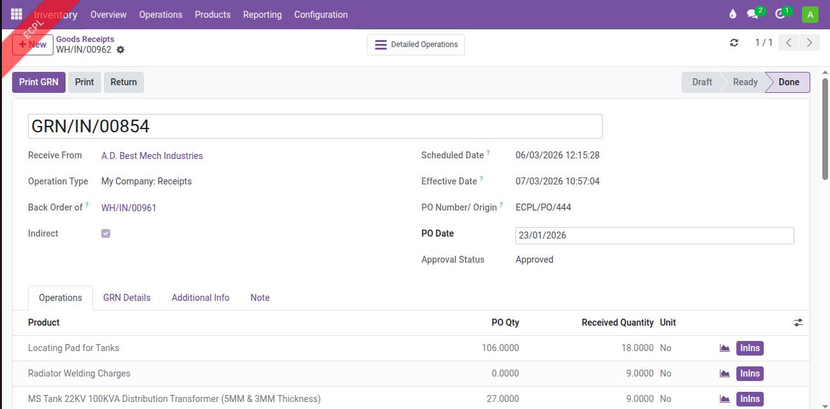
Task: Open the Additional Info tab
Action: coord(200,298)
